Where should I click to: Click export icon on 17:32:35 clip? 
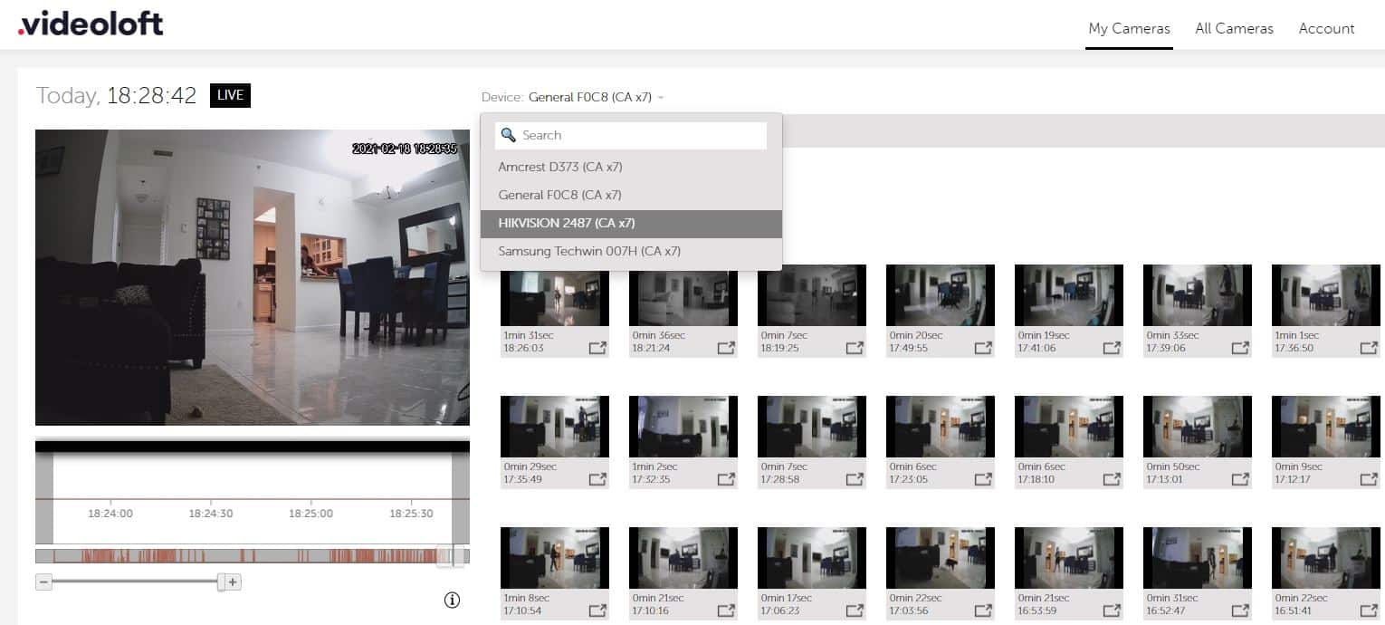726,479
